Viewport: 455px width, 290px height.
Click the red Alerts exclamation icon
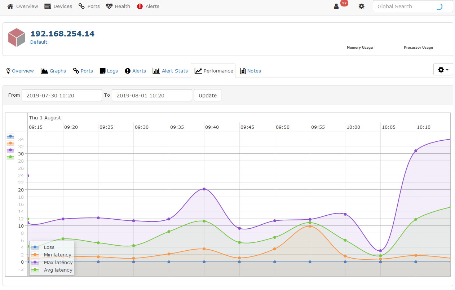pos(140,6)
